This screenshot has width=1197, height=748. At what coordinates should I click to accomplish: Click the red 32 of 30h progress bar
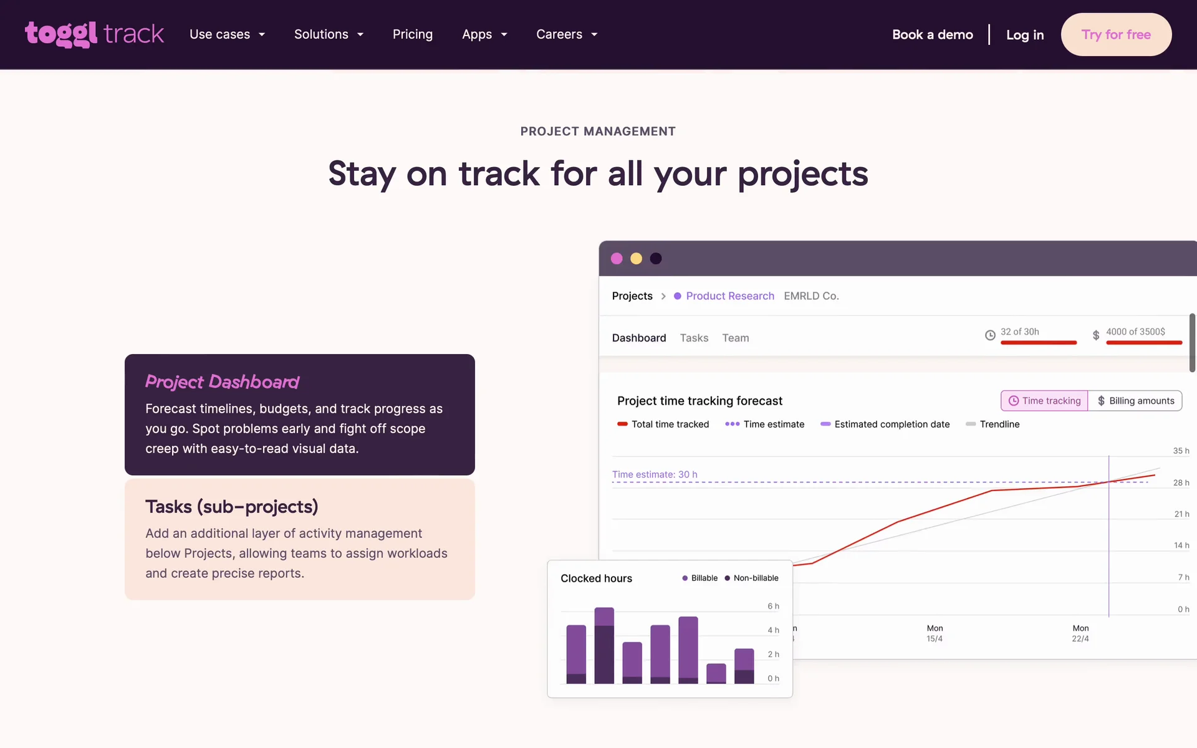[1038, 343]
